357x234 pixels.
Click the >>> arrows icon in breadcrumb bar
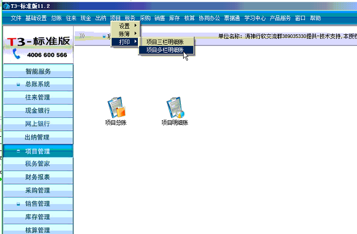coord(82,35)
